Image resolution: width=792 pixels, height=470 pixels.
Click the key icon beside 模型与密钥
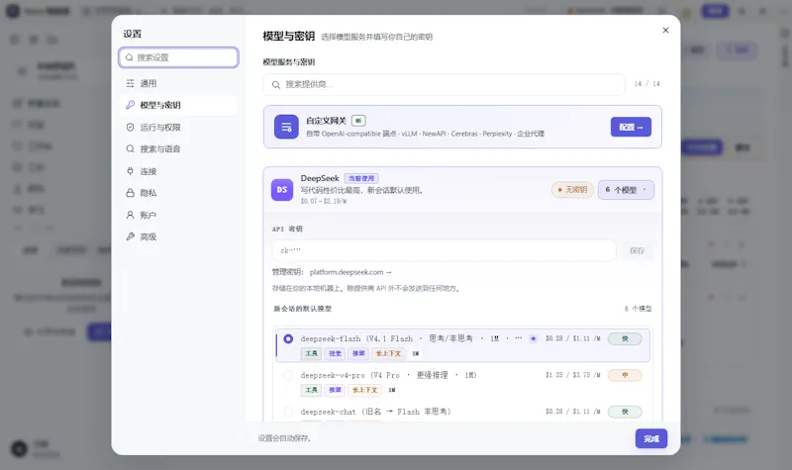(131, 105)
